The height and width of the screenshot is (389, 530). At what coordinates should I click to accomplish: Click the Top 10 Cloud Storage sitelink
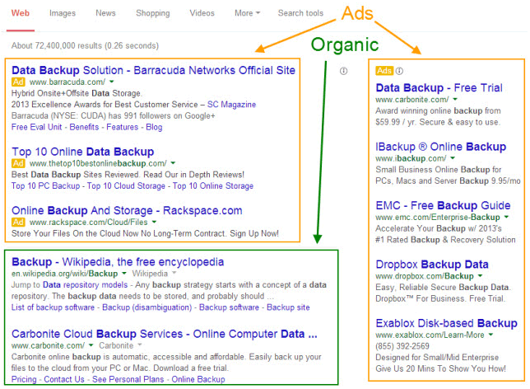[126, 186]
